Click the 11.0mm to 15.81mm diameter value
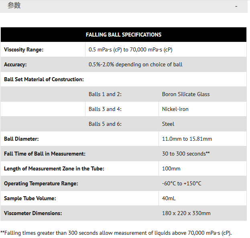Image resolution: width=250 pixels, height=238 pixels. 187,139
